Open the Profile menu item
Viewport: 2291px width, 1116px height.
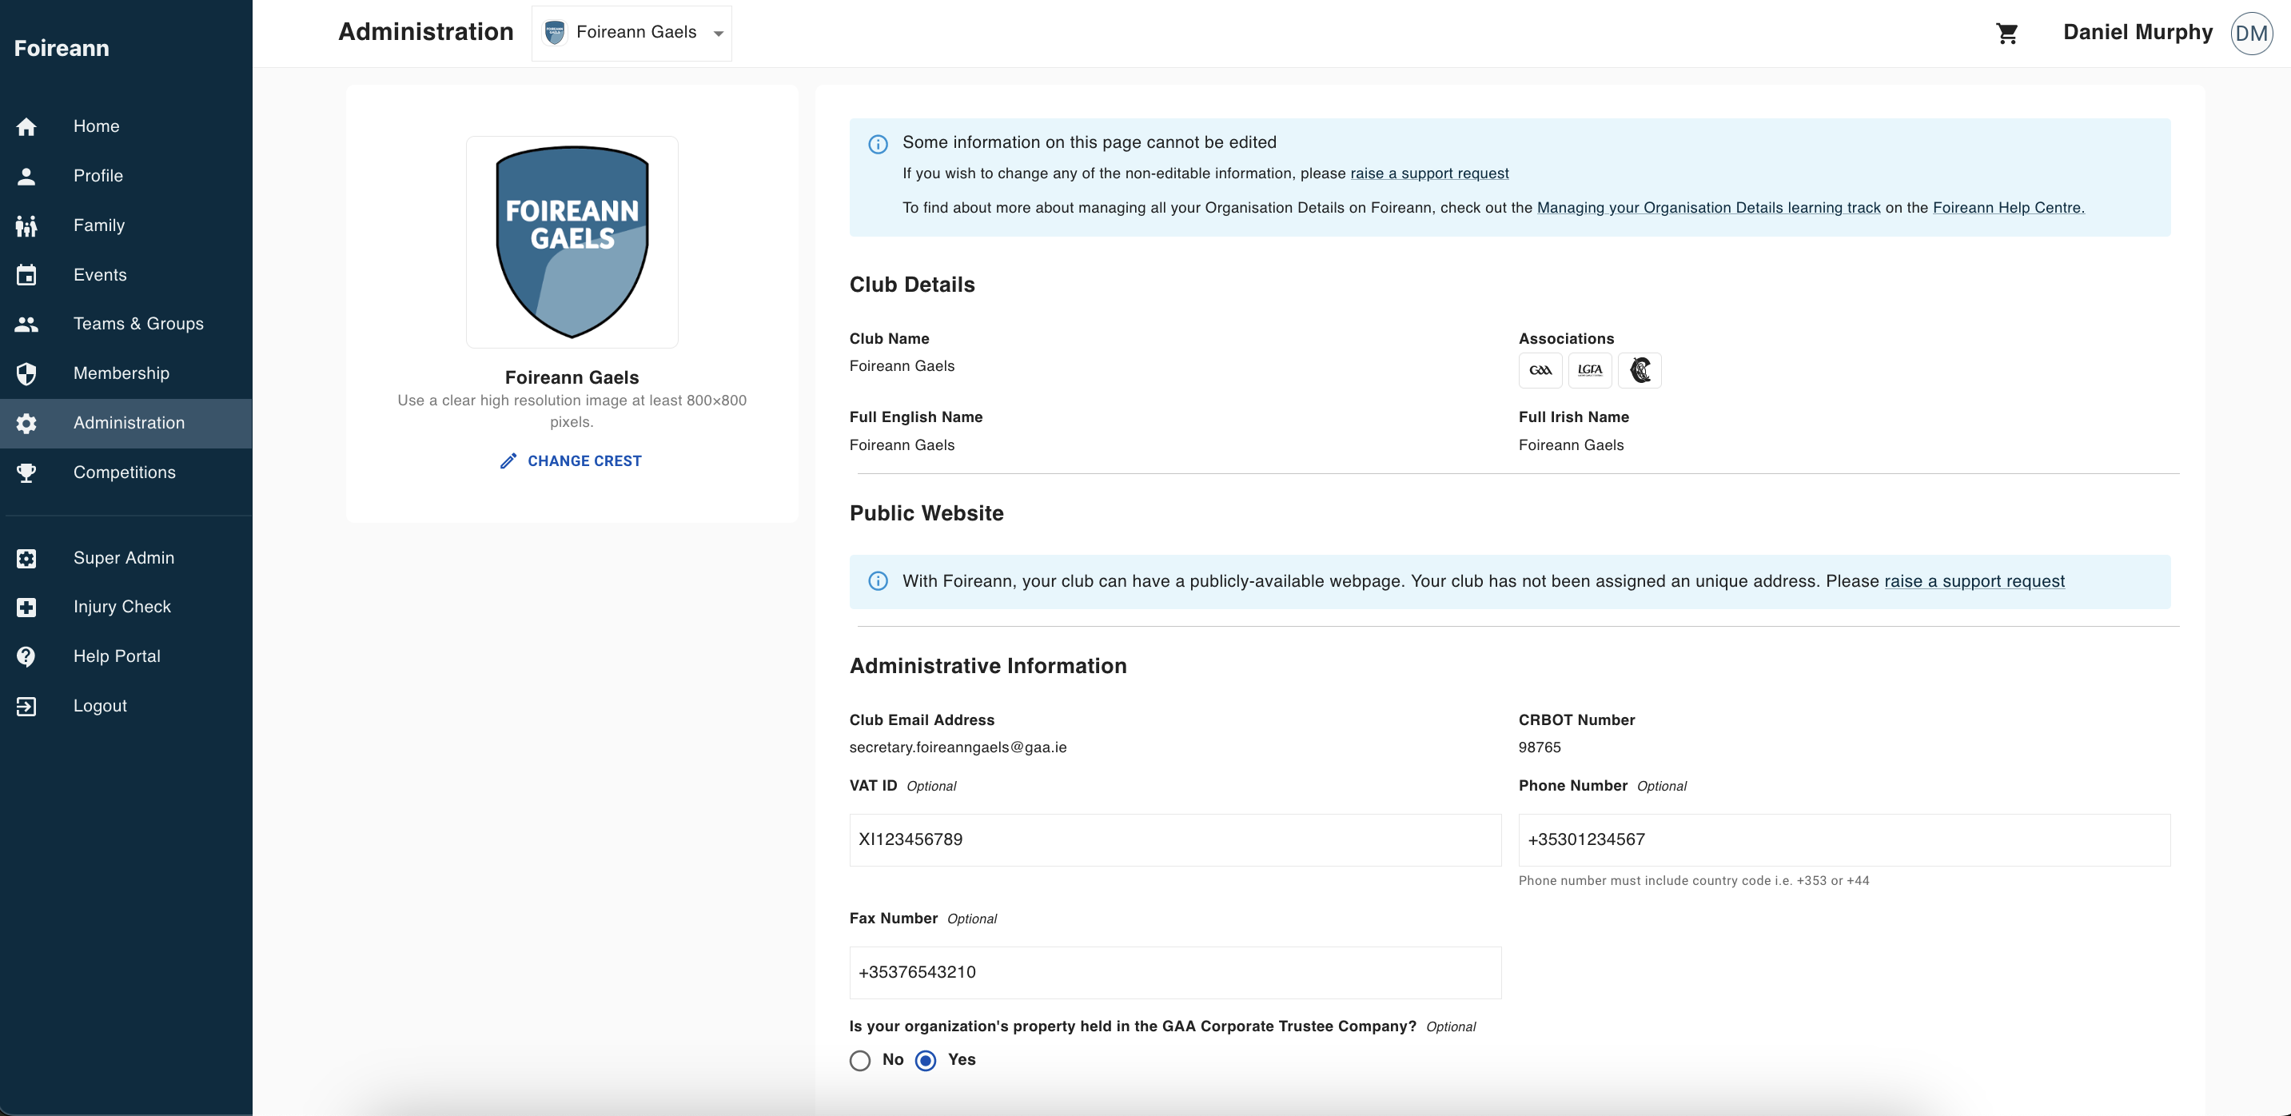coord(126,176)
